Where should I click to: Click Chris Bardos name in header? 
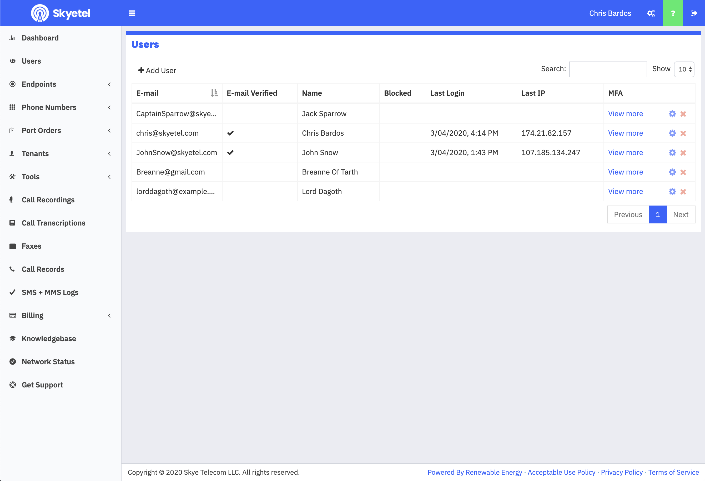(610, 13)
